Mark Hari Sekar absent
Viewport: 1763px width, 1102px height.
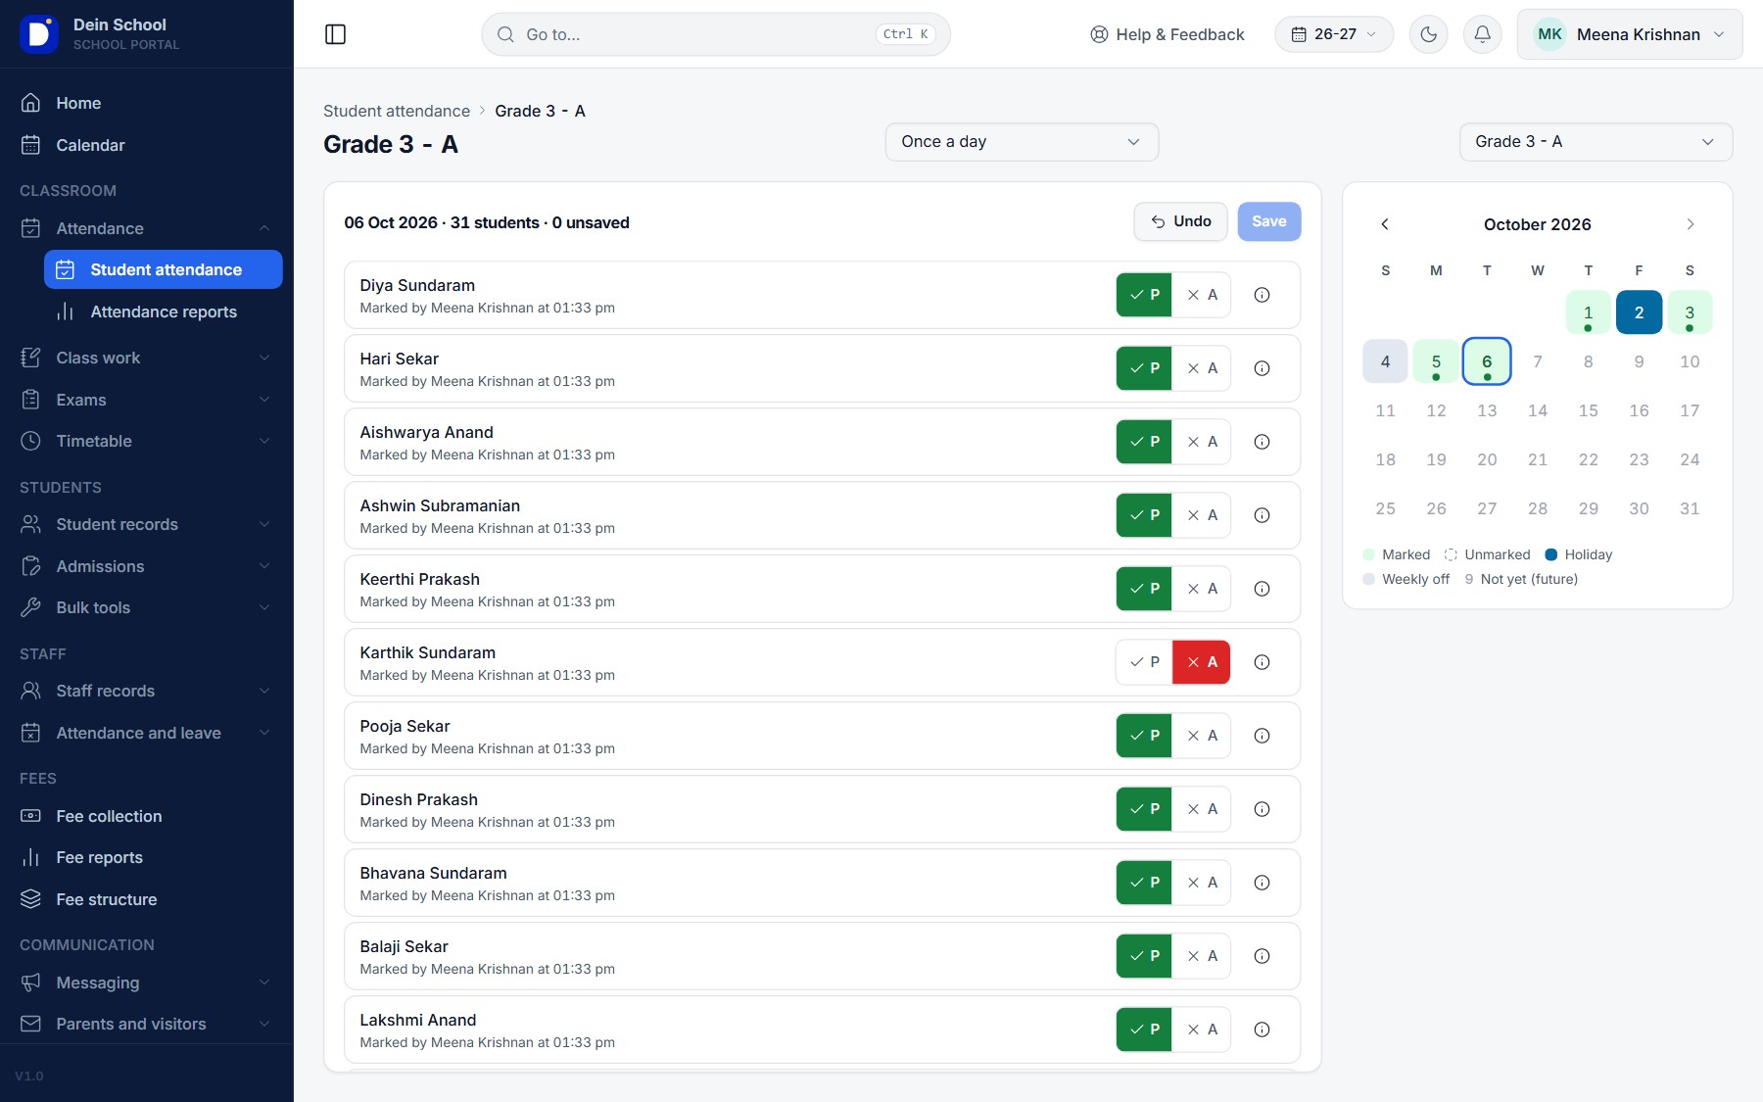tap(1202, 368)
